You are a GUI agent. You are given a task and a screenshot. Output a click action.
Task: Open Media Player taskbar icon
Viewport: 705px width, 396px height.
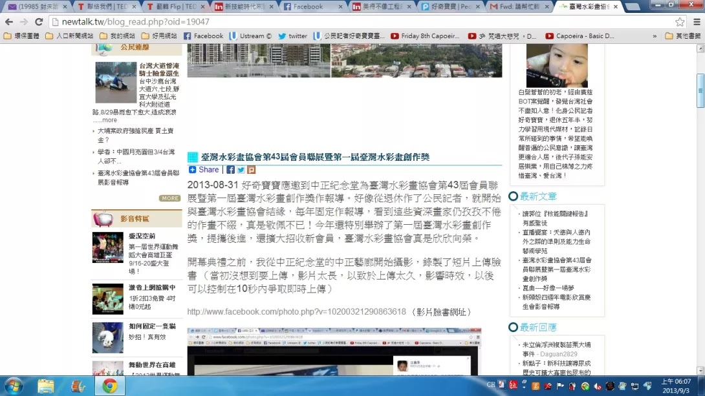(78, 386)
